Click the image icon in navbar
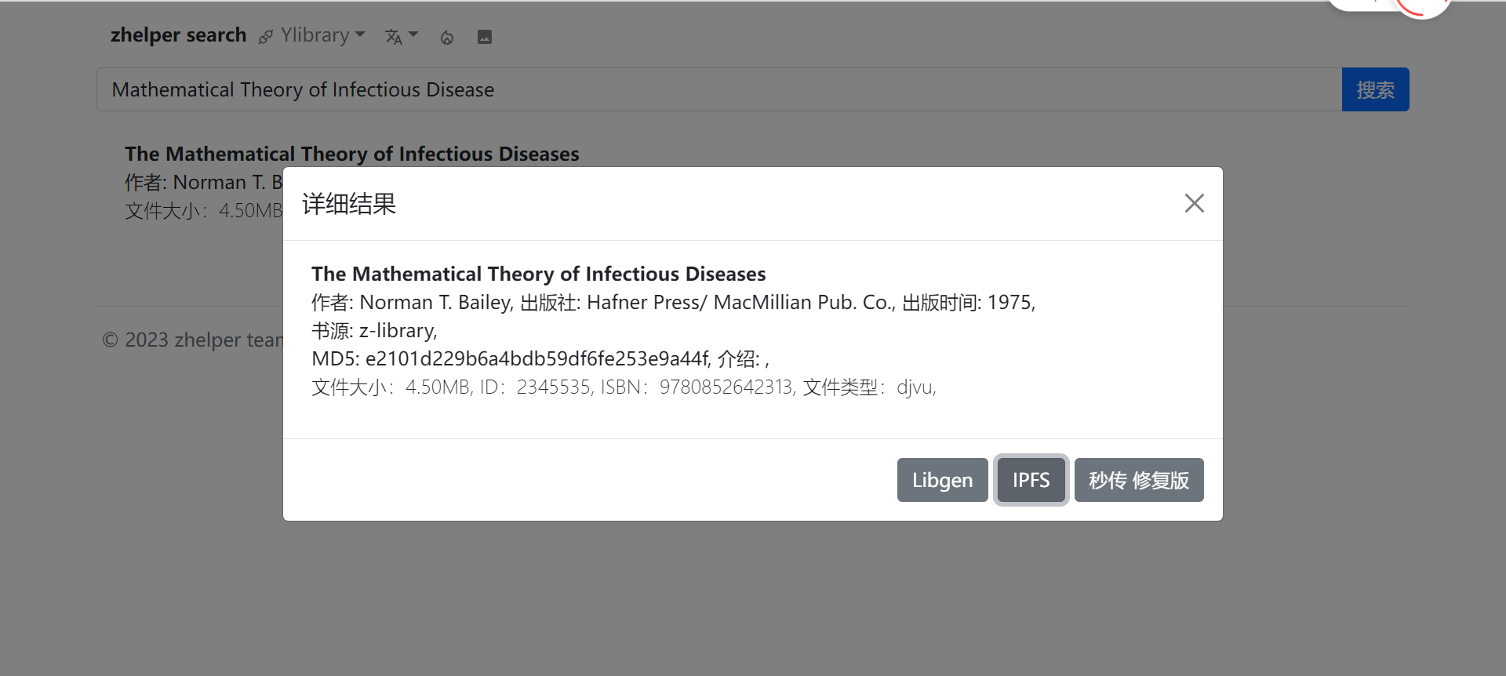Image resolution: width=1506 pixels, height=676 pixels. (x=485, y=37)
